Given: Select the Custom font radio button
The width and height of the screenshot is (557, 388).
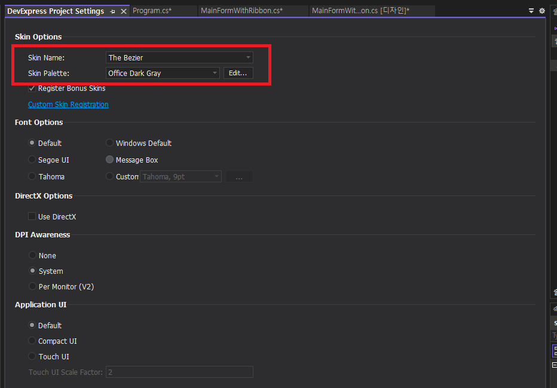Looking at the screenshot, I should [109, 176].
